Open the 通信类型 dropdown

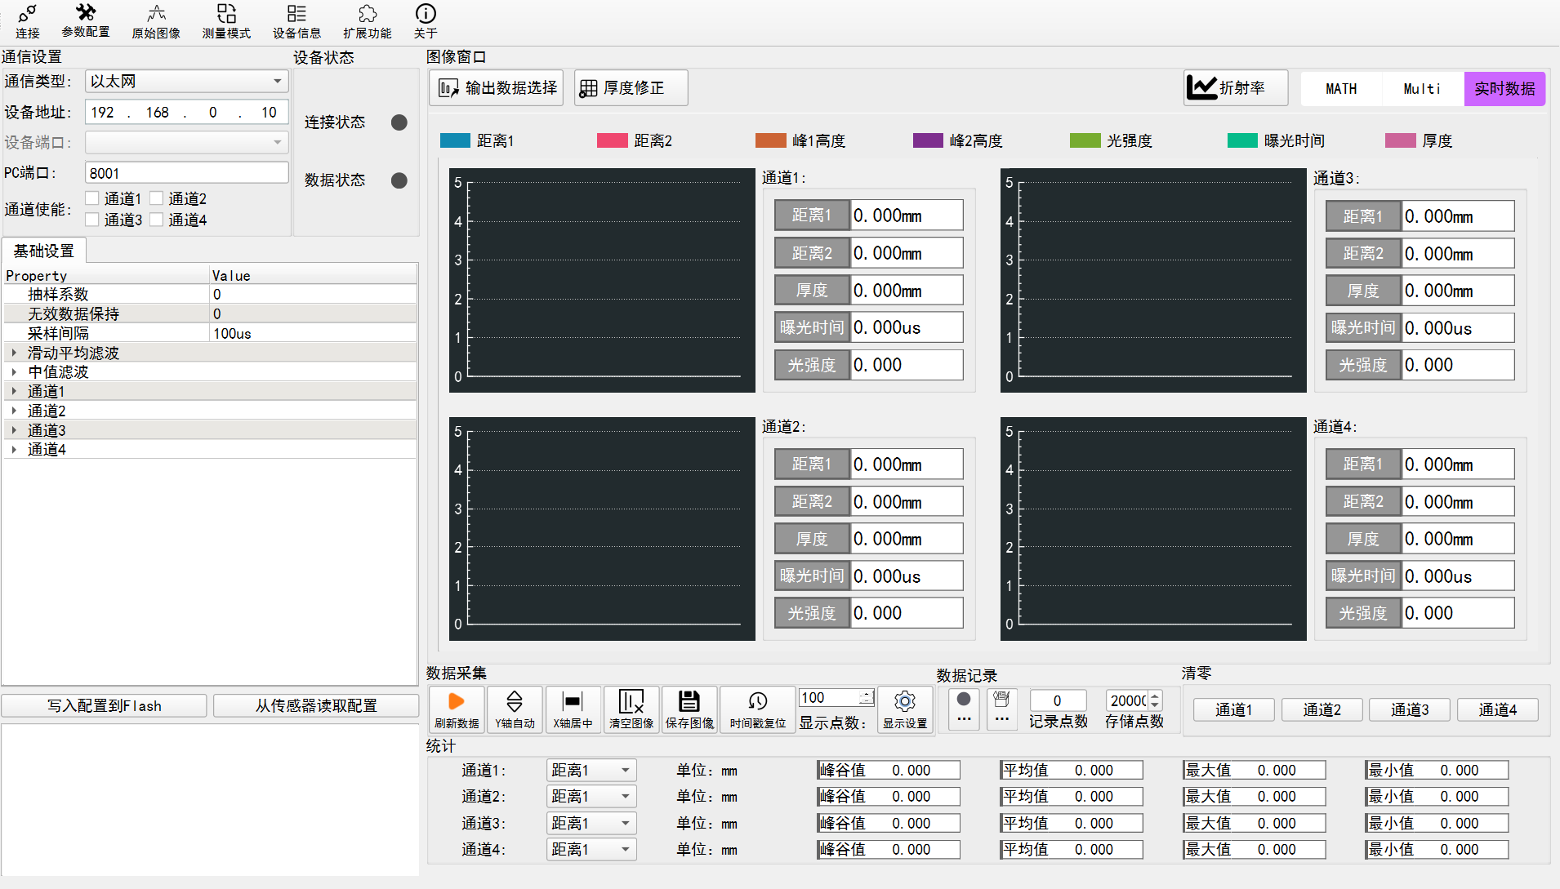coord(186,82)
